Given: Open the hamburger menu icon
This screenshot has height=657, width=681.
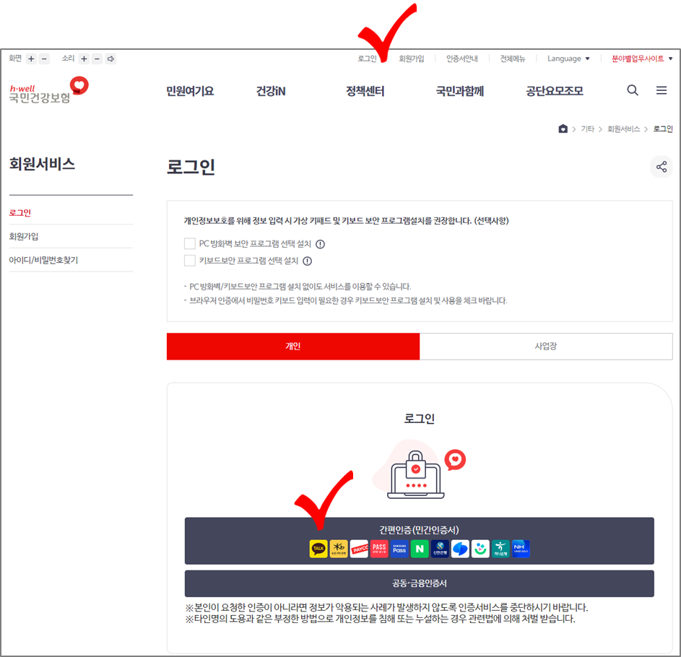Looking at the screenshot, I should pyautogui.click(x=662, y=90).
